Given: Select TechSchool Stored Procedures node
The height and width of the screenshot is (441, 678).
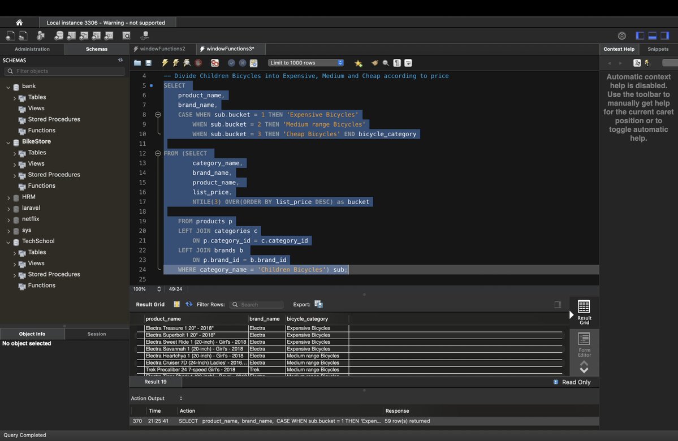Looking at the screenshot, I should pyautogui.click(x=54, y=274).
